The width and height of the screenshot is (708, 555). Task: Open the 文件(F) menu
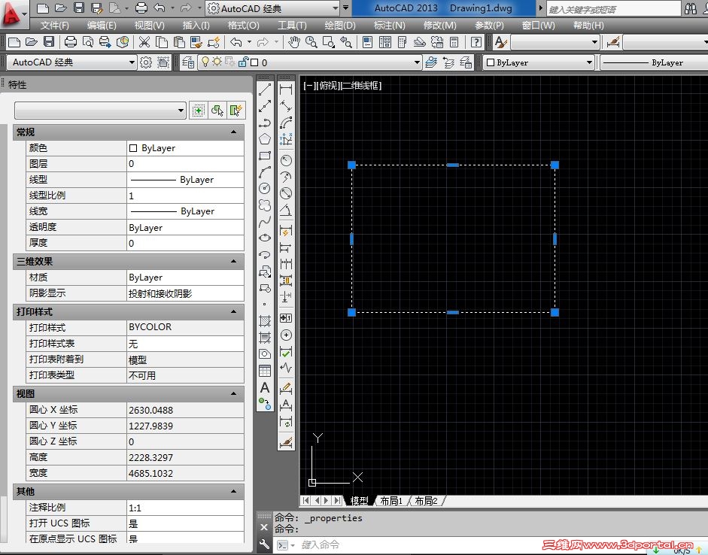(x=55, y=26)
